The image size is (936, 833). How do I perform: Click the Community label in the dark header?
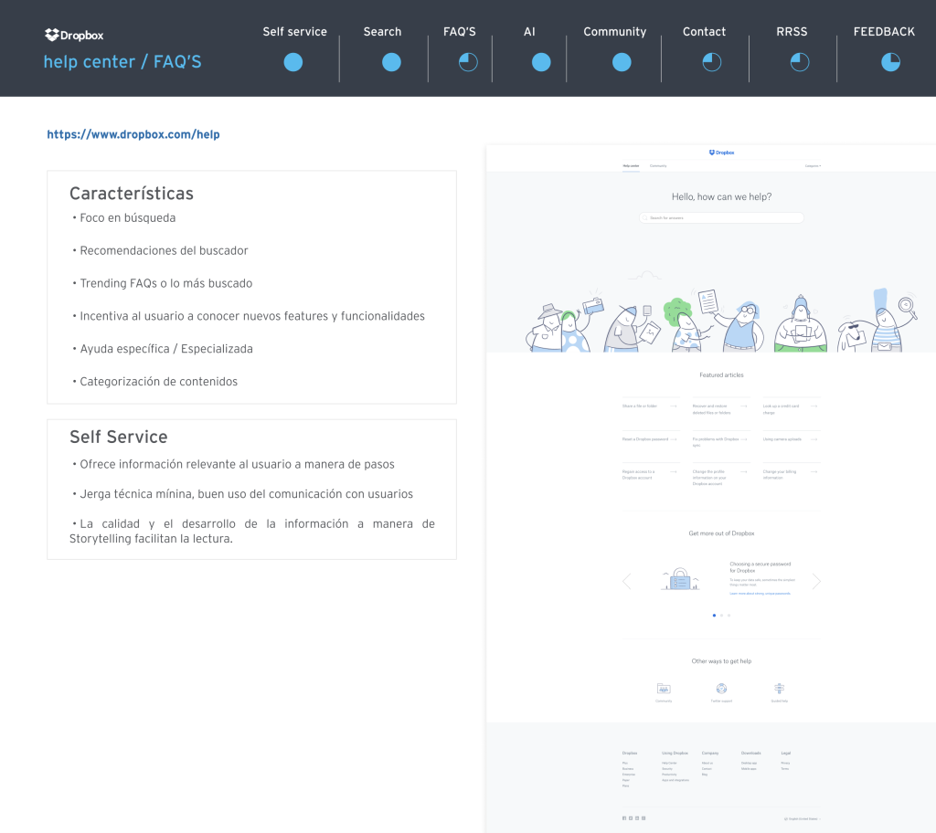point(615,32)
